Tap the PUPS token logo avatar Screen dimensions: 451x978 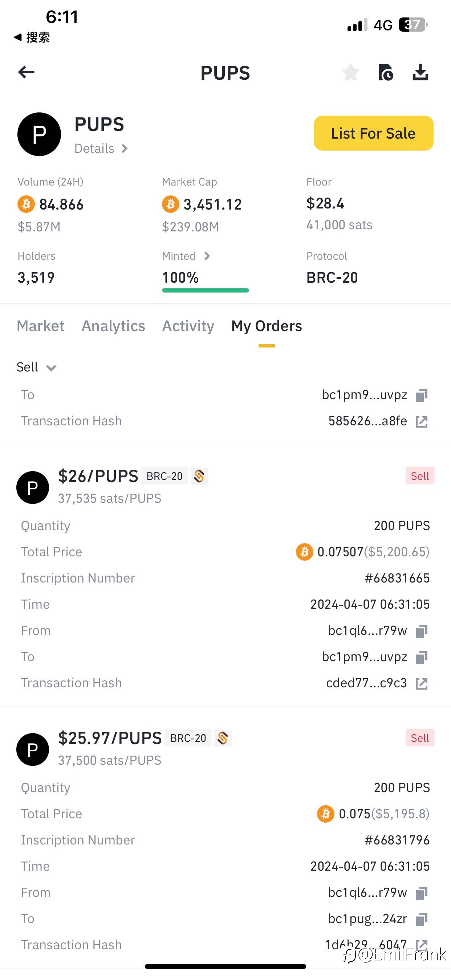[x=39, y=134]
